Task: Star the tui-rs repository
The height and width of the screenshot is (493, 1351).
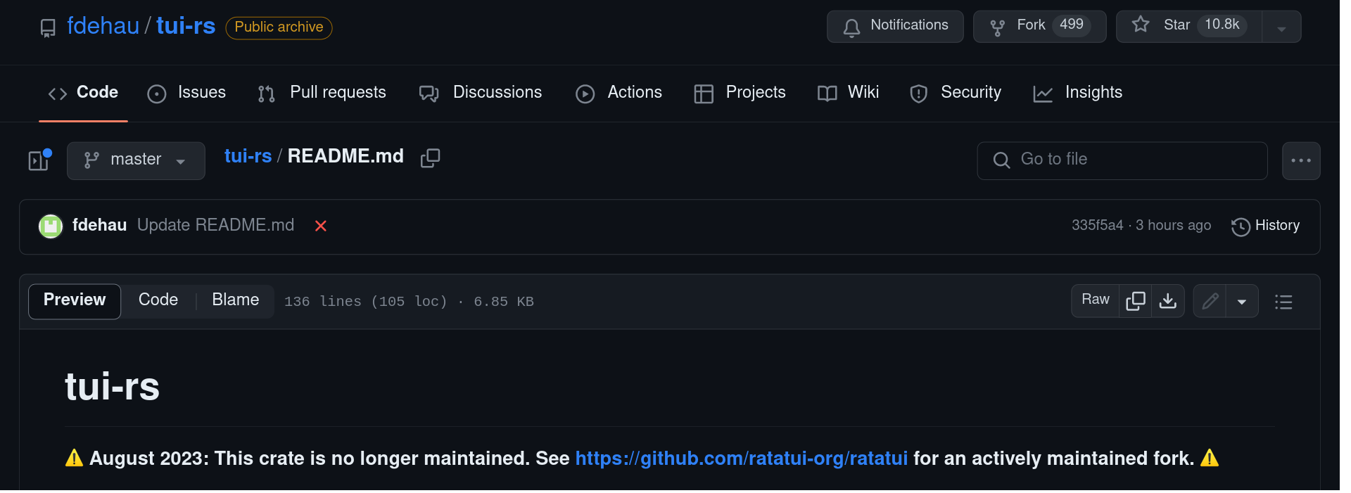Action: 1189,27
